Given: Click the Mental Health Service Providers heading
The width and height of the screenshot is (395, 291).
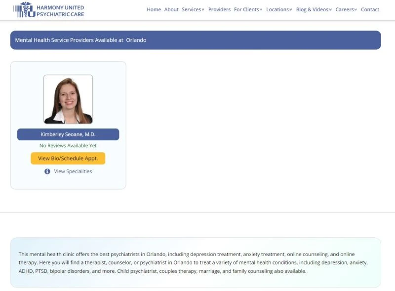Looking at the screenshot, I should coord(69,40).
